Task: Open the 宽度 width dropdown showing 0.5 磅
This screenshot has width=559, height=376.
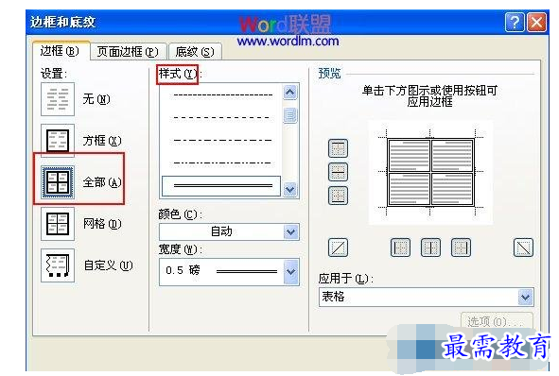Action: [229, 272]
